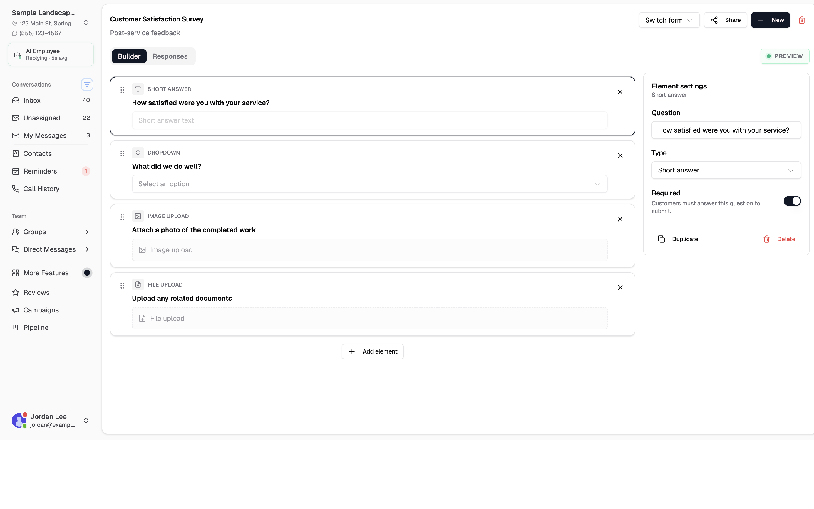Open the Type dropdown showing Short answer
814x509 pixels.
pos(726,170)
